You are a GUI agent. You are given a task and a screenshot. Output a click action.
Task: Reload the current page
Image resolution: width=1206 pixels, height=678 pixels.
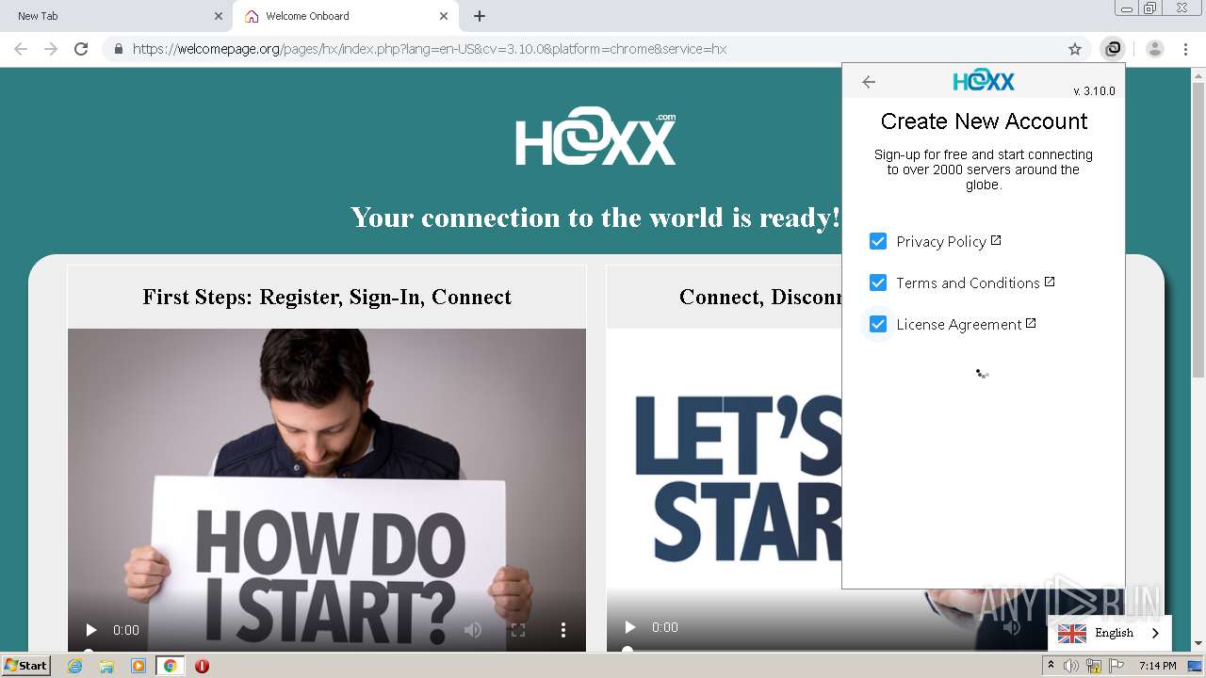click(x=81, y=49)
